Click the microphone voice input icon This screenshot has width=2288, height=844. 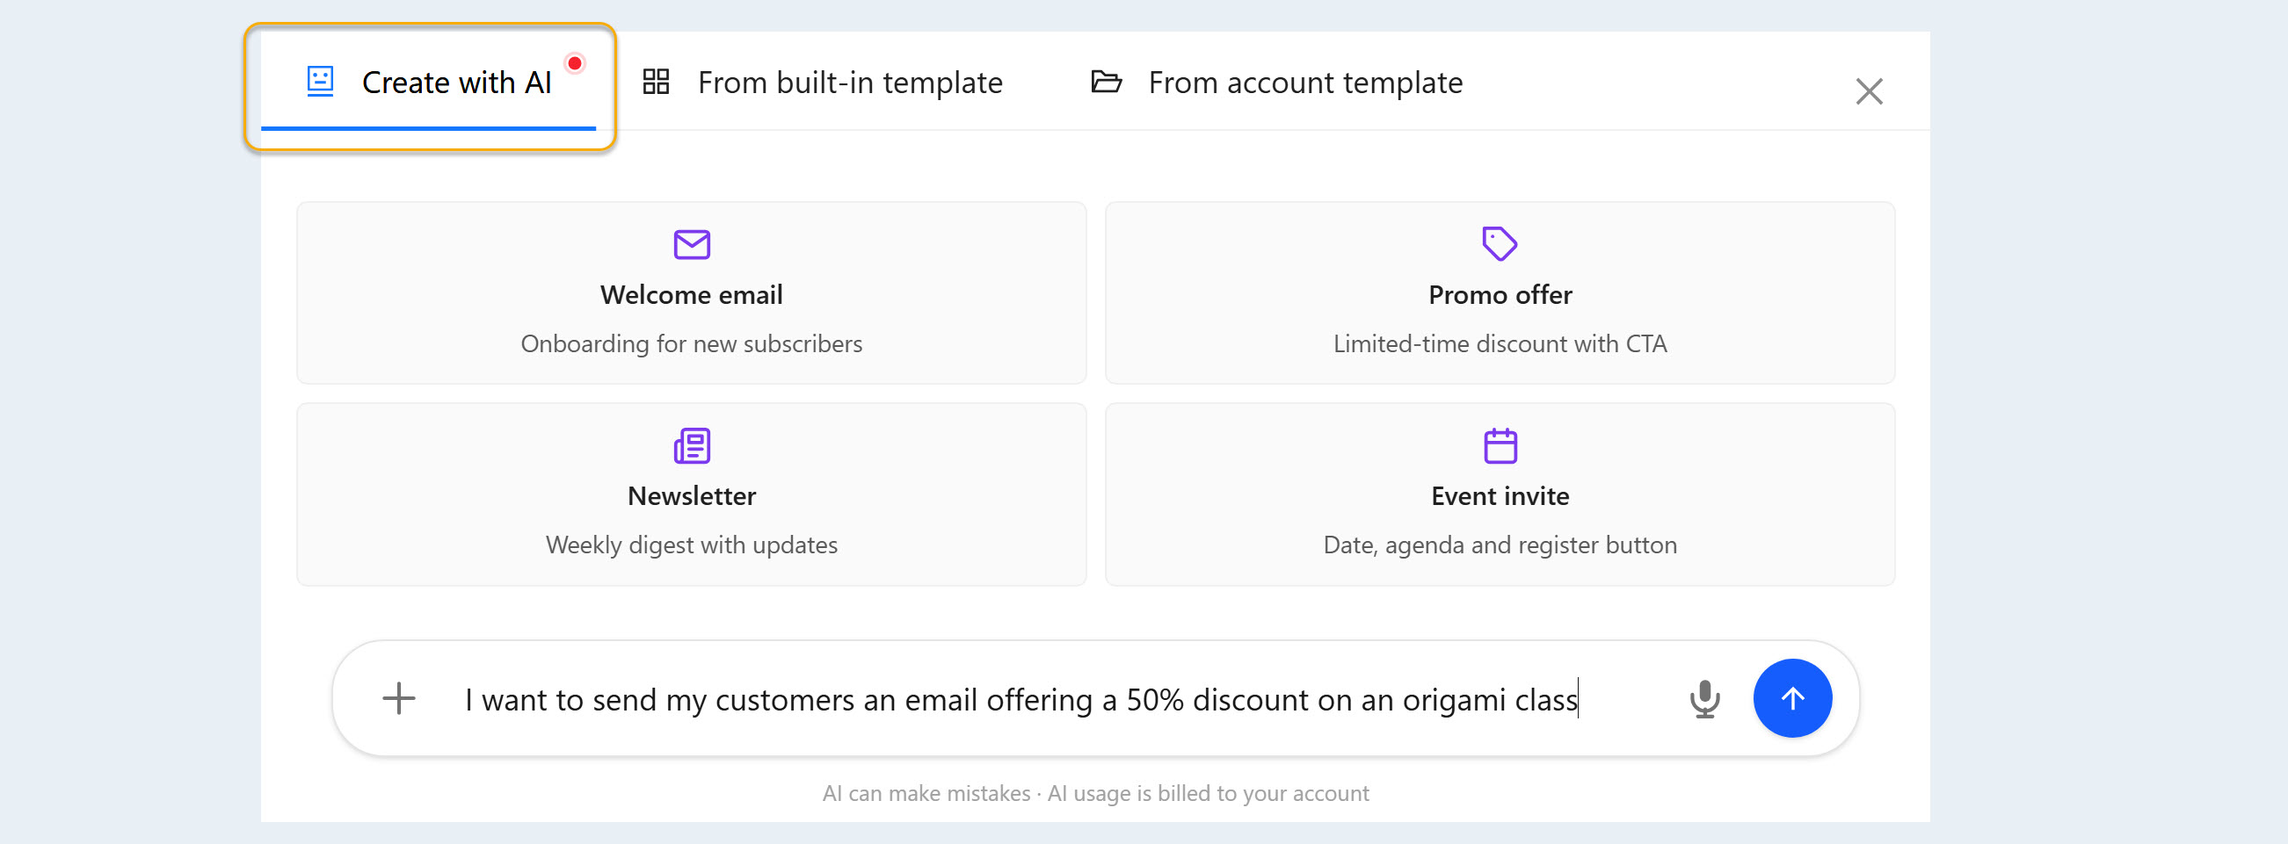pos(1703,698)
